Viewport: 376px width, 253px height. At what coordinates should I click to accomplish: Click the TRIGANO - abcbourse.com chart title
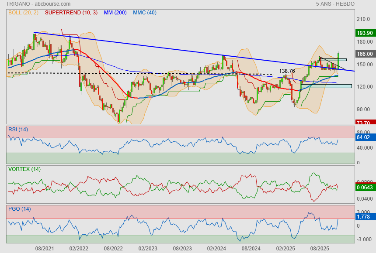click(38, 4)
